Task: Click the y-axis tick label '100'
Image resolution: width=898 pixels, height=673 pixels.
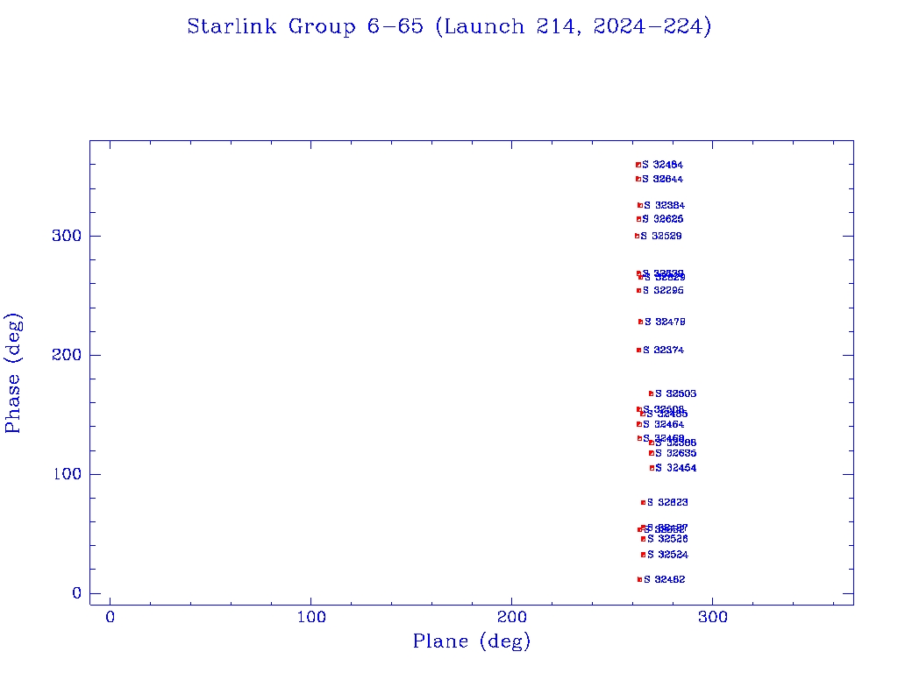Action: (67, 474)
